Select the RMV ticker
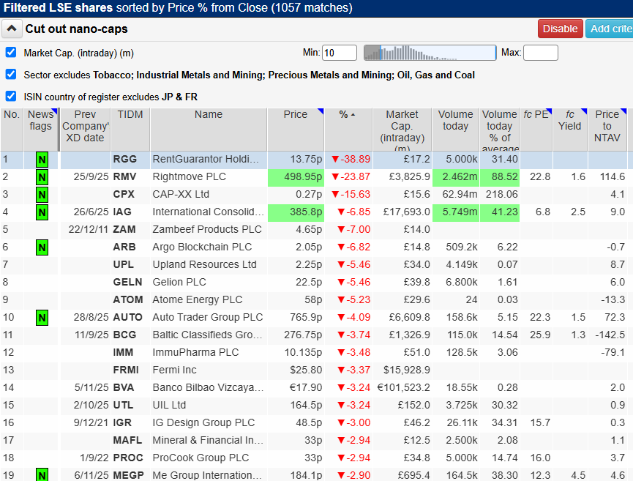 (124, 177)
